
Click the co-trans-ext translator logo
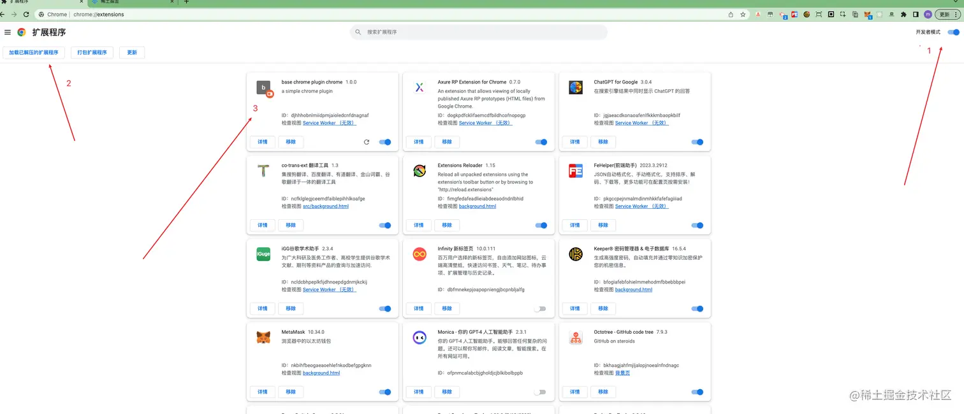263,171
